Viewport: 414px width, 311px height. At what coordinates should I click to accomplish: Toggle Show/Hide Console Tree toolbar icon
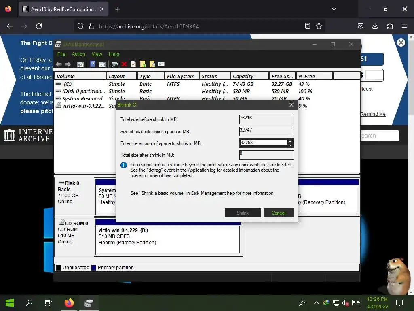click(80, 64)
